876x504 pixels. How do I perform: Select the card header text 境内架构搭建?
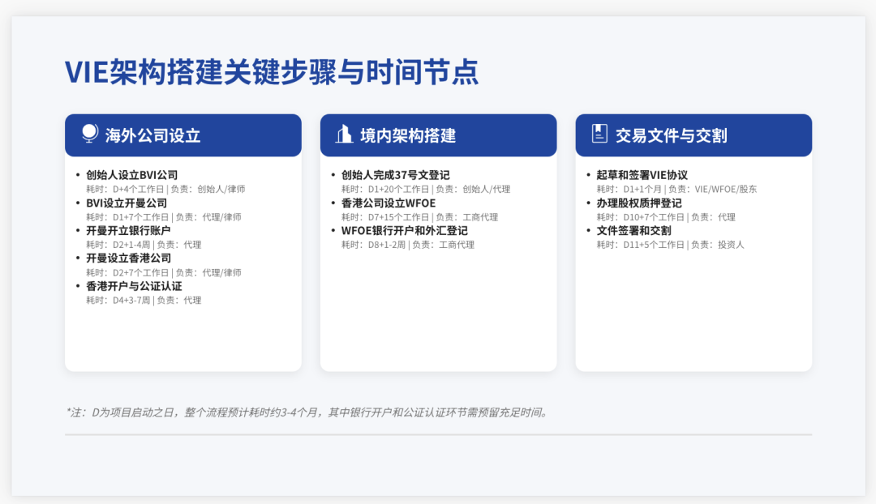tap(408, 135)
